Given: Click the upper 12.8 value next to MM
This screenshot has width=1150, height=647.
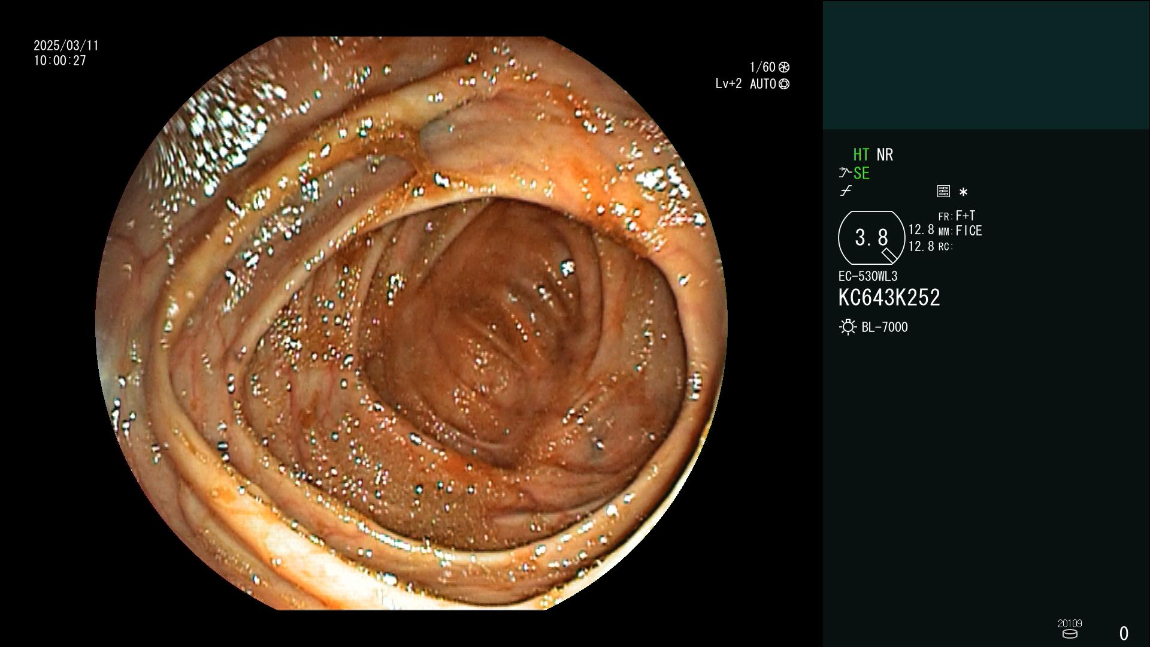Looking at the screenshot, I should [921, 230].
